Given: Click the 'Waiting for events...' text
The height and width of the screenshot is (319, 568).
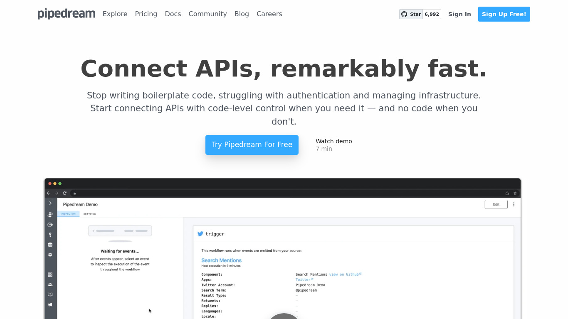Looking at the screenshot, I should [120, 251].
